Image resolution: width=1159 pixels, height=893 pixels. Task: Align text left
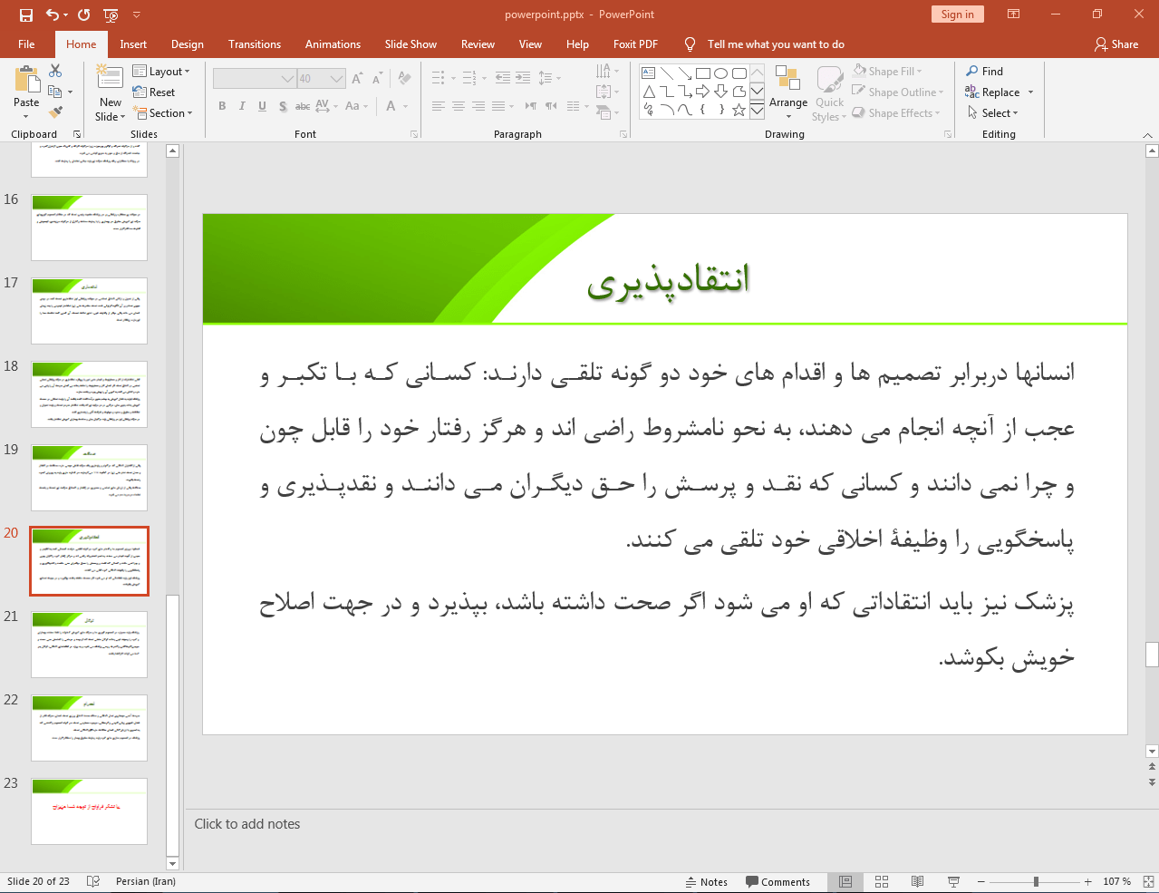[x=438, y=106]
